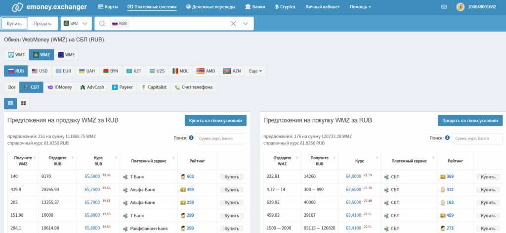Viewport: 506px width, 233px height.
Task: Open Личный кабинет menu
Action: pyautogui.click(x=322, y=7)
